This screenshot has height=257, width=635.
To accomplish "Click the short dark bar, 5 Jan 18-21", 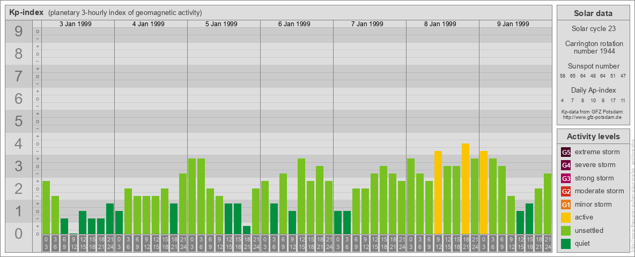I will pos(247,230).
